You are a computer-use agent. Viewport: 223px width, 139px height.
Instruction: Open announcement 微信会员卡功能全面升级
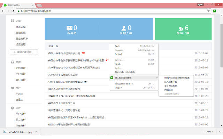tap(62, 103)
